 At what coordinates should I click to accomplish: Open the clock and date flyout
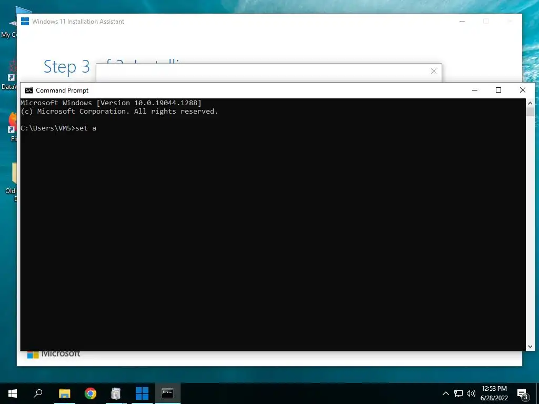(494, 393)
